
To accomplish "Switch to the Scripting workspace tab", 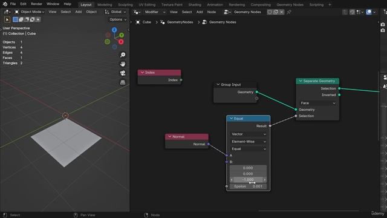I will click(316, 4).
